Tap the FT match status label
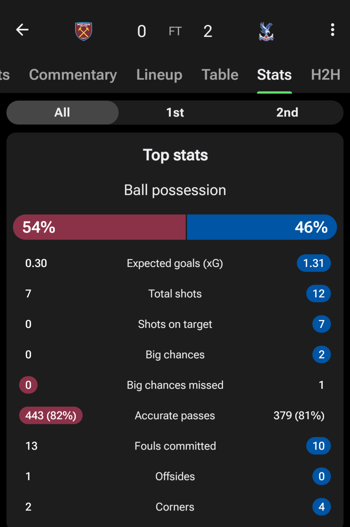350x527 pixels. (x=175, y=31)
